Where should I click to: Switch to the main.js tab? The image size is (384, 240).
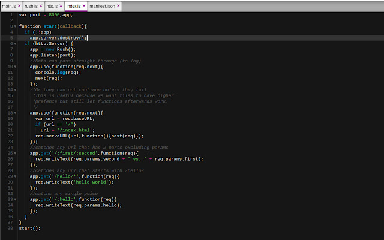[x=9, y=6]
